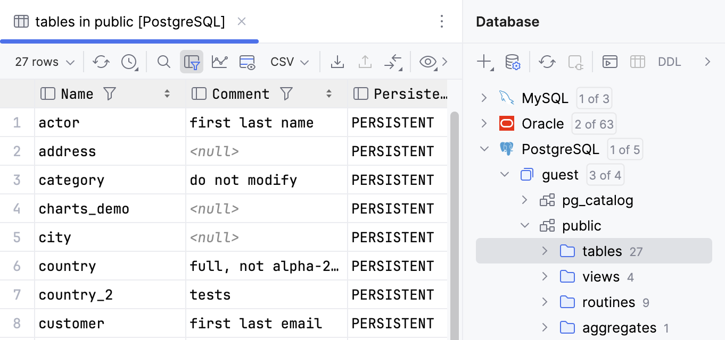Toggle execution time tracking icon
This screenshot has width=725, height=340.
(x=129, y=62)
